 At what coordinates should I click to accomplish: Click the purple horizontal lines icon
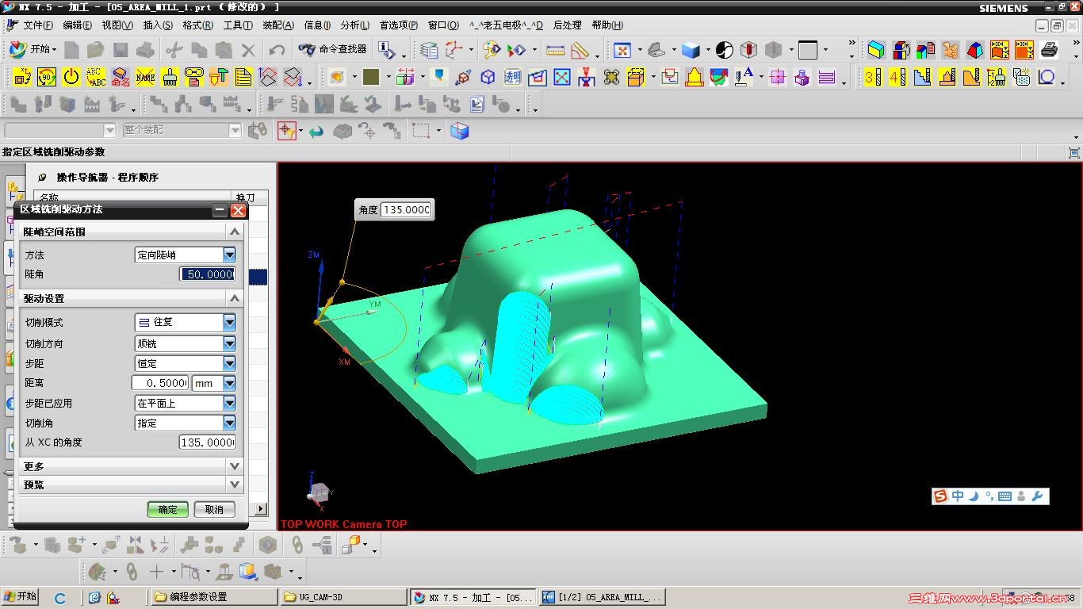click(826, 77)
